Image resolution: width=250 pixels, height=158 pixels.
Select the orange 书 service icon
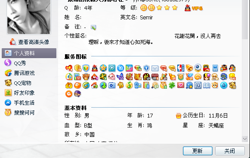click(x=120, y=85)
